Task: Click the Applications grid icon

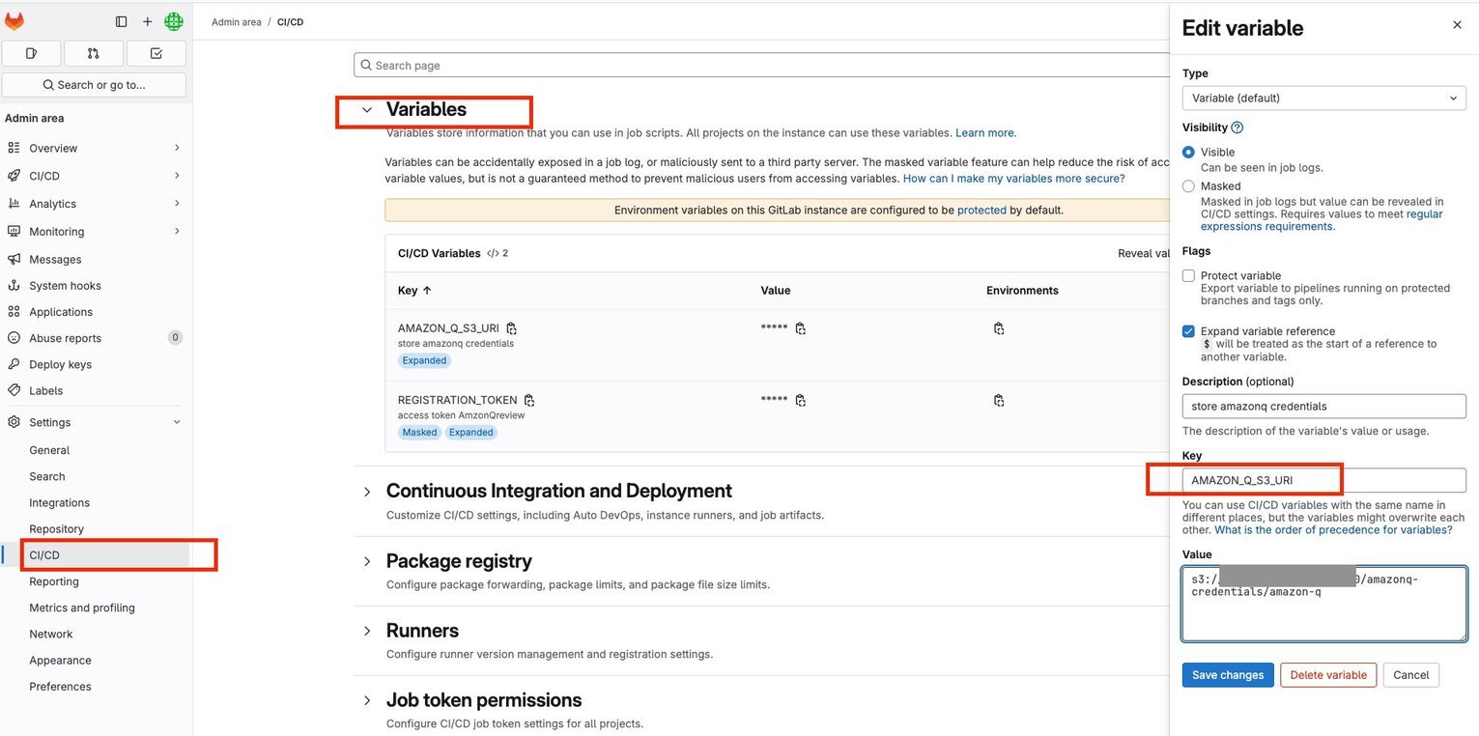Action: pyautogui.click(x=14, y=312)
